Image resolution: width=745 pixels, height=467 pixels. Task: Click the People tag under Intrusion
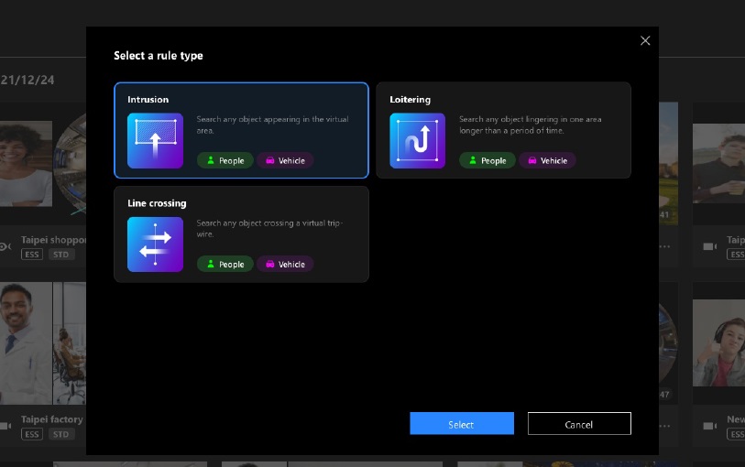tap(225, 160)
